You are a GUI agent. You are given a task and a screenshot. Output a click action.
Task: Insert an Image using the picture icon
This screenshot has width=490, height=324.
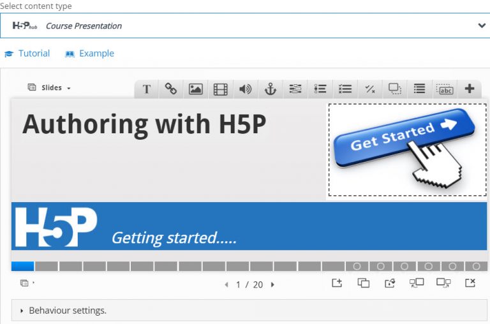point(196,89)
